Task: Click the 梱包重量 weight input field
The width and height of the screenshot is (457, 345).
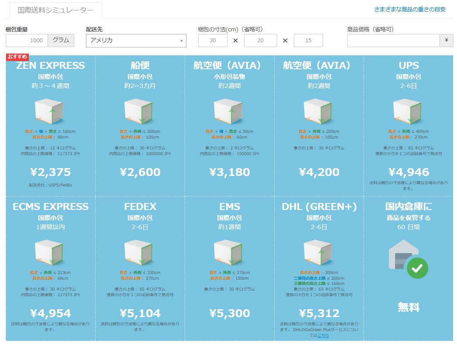Action: pyautogui.click(x=27, y=41)
